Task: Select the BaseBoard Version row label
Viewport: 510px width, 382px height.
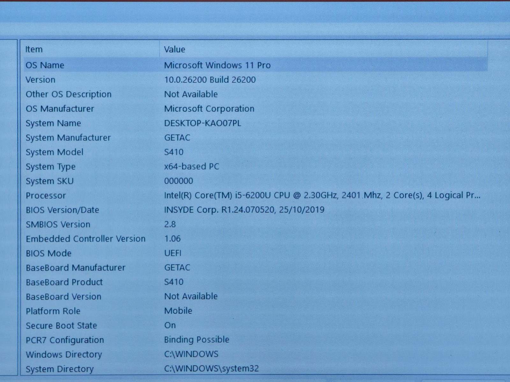Action: pyautogui.click(x=63, y=297)
